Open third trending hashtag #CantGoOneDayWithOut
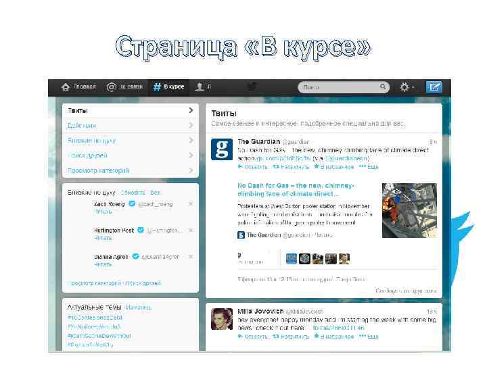The height and width of the screenshot is (365, 487). click(99, 336)
